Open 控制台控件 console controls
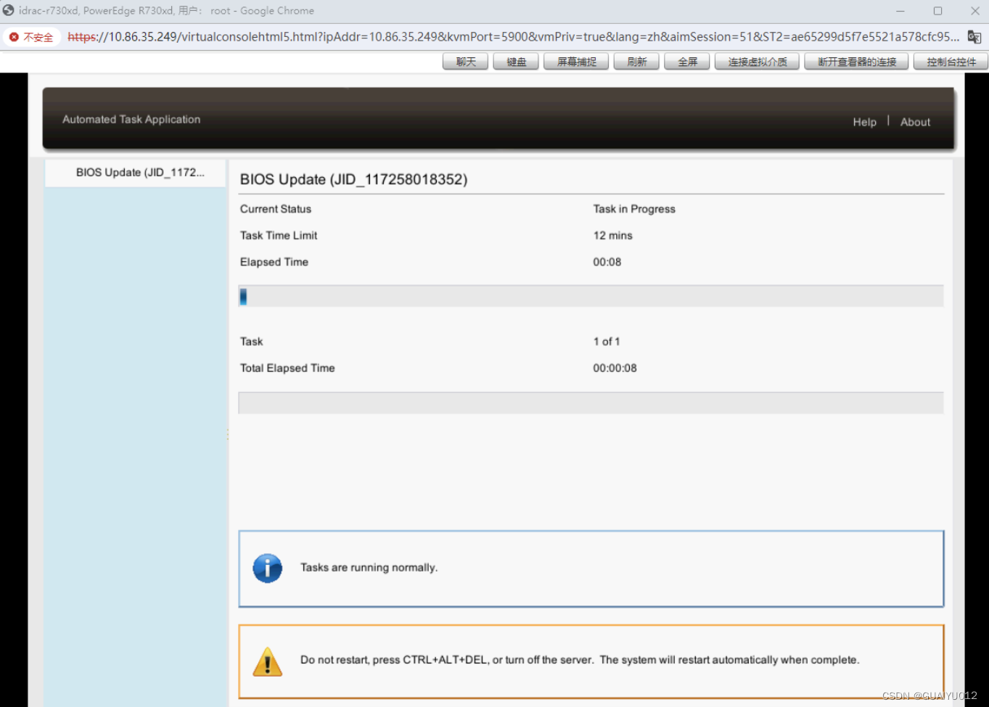989x707 pixels. 951,62
